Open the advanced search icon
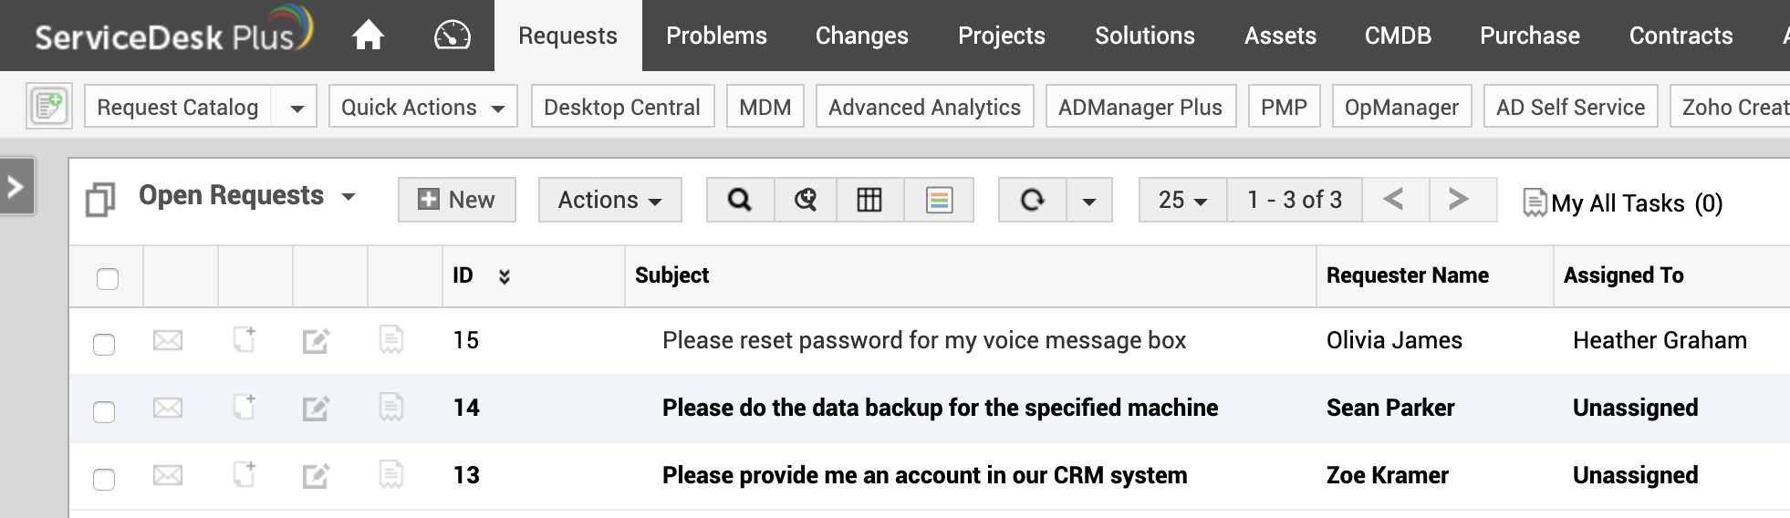Image resolution: width=1790 pixels, height=518 pixels. [x=806, y=200]
